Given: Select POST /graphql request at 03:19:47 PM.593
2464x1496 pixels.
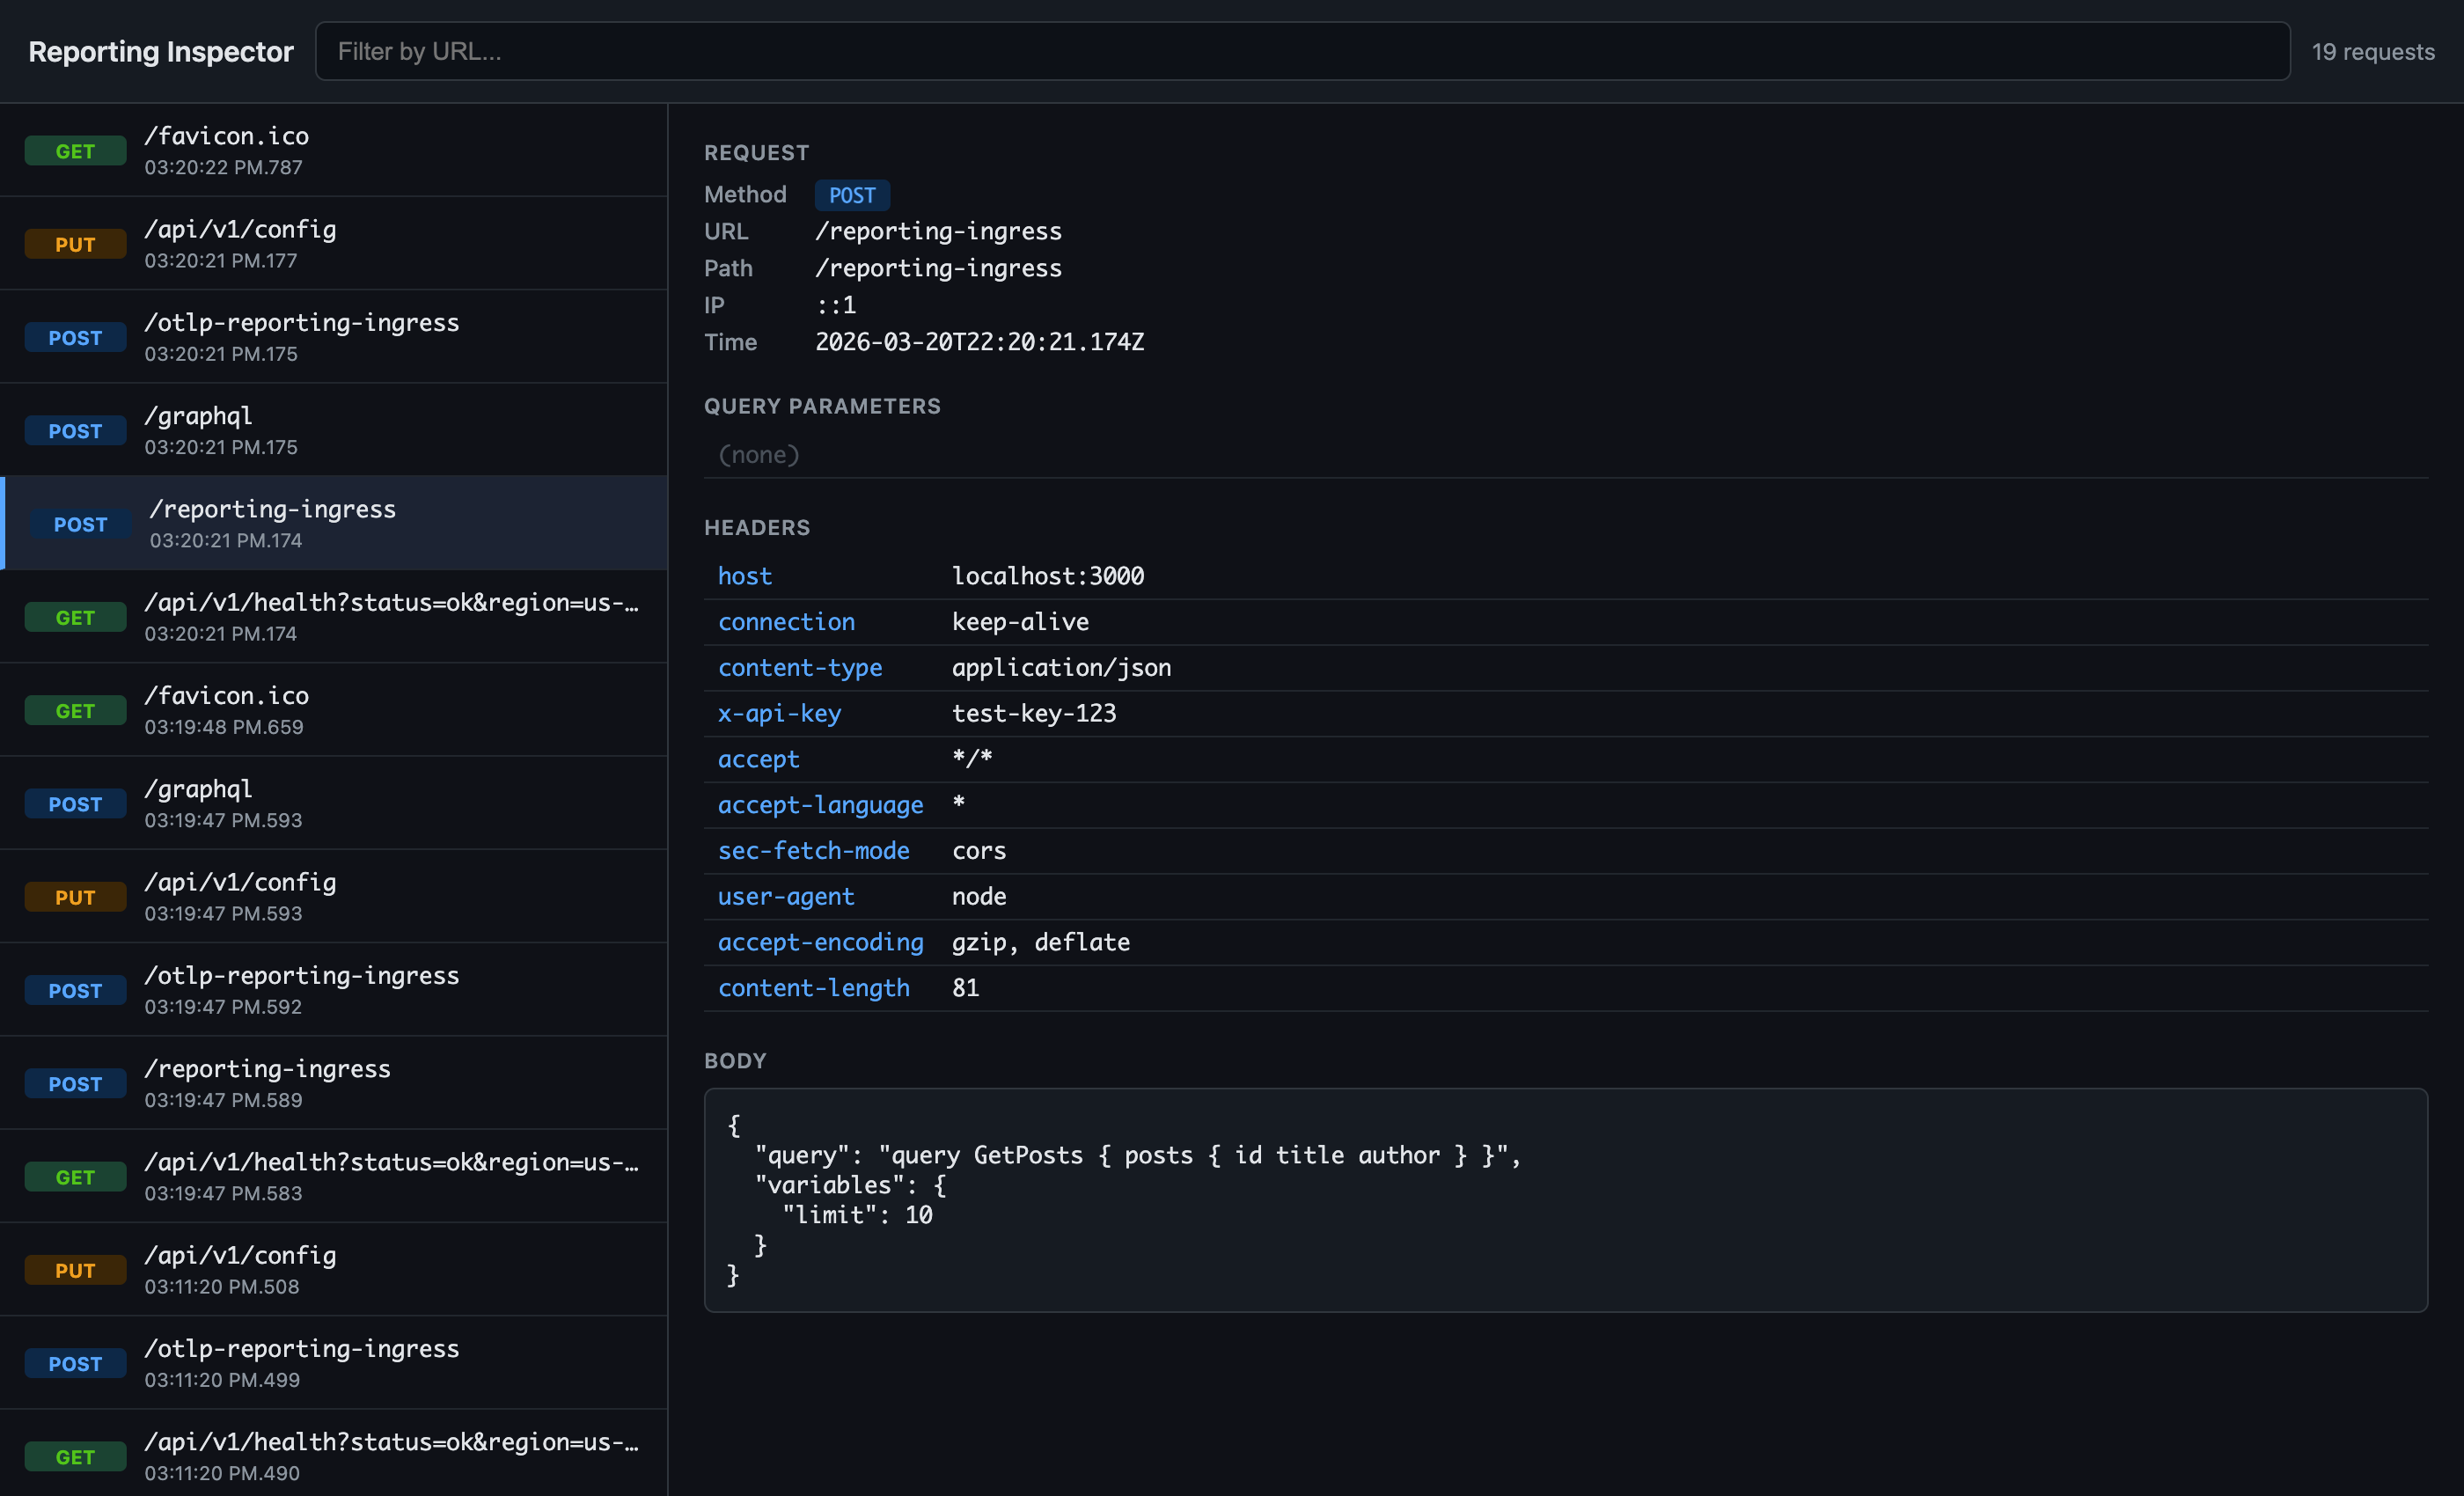Looking at the screenshot, I should 333,803.
